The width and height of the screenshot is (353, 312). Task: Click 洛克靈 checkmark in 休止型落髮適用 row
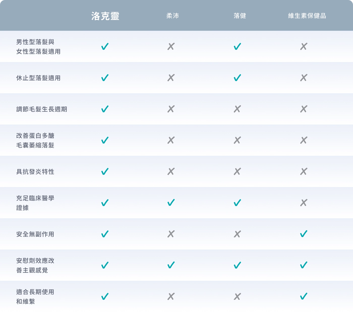[x=105, y=78]
